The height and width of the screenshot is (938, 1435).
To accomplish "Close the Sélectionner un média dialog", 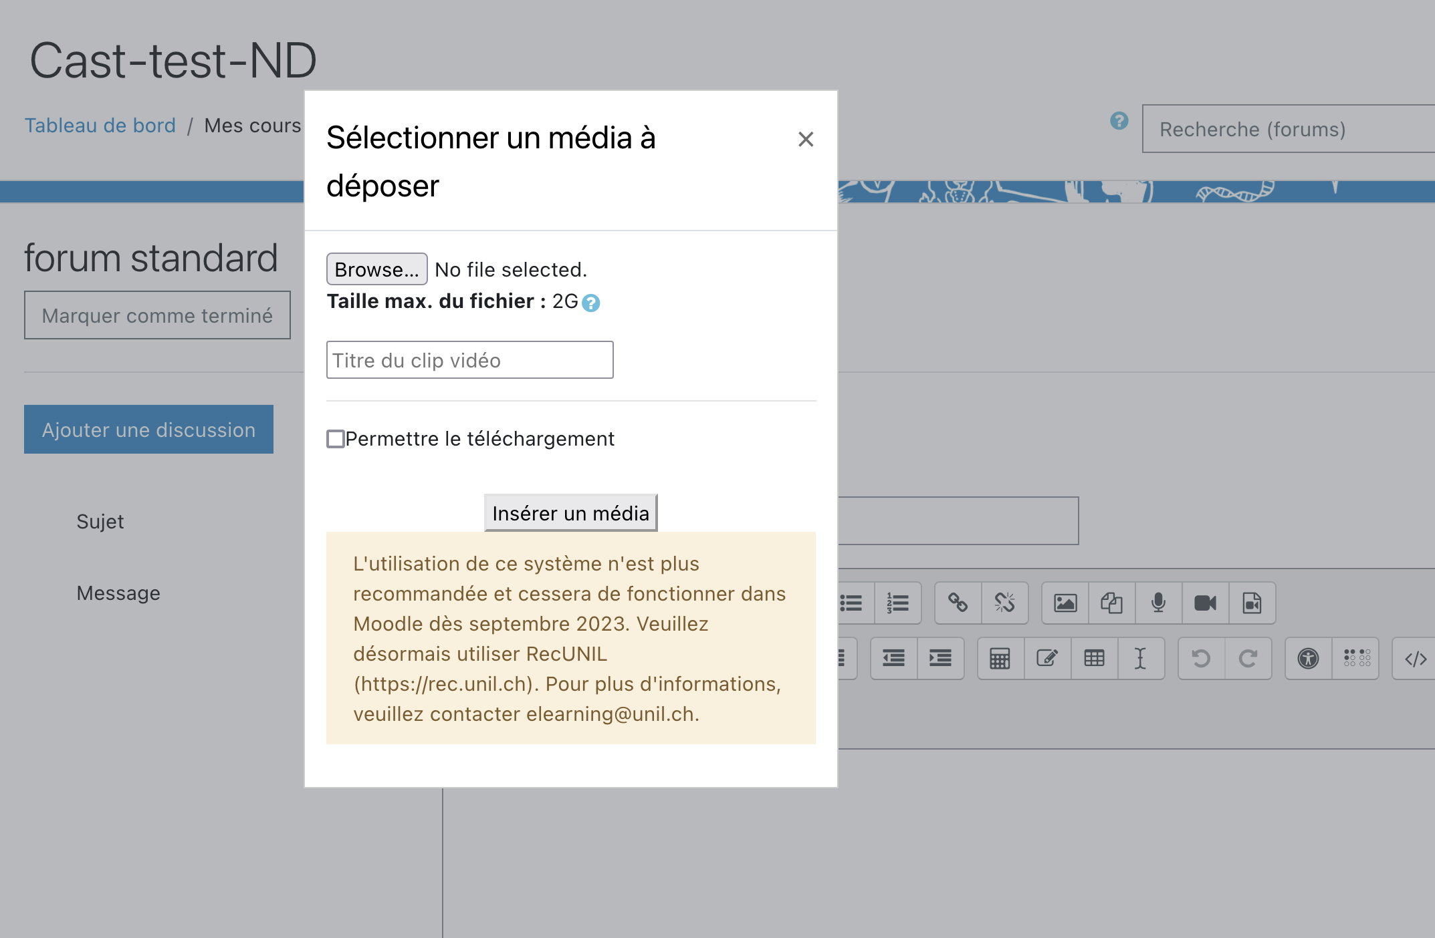I will click(806, 139).
